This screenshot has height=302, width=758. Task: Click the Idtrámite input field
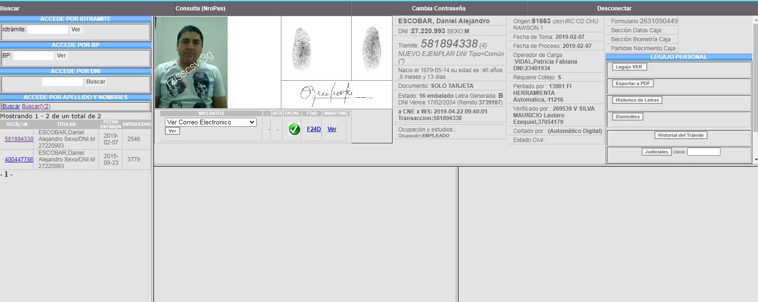48,29
